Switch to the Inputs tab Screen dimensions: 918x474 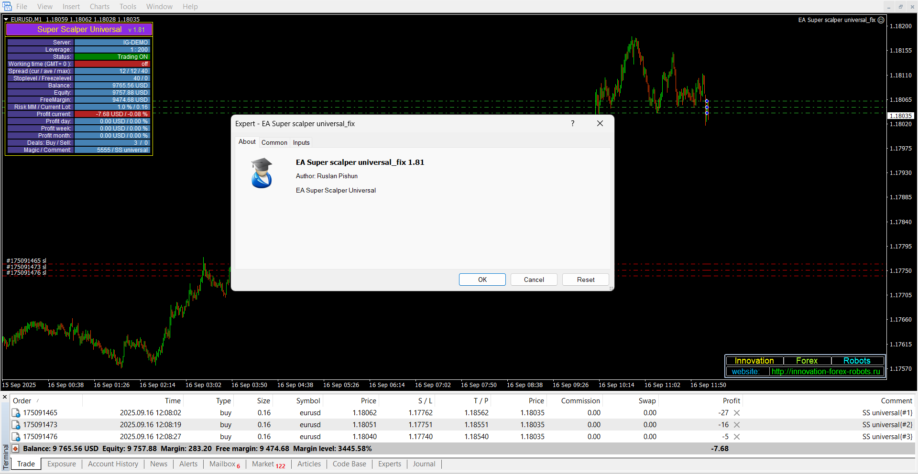click(x=301, y=142)
